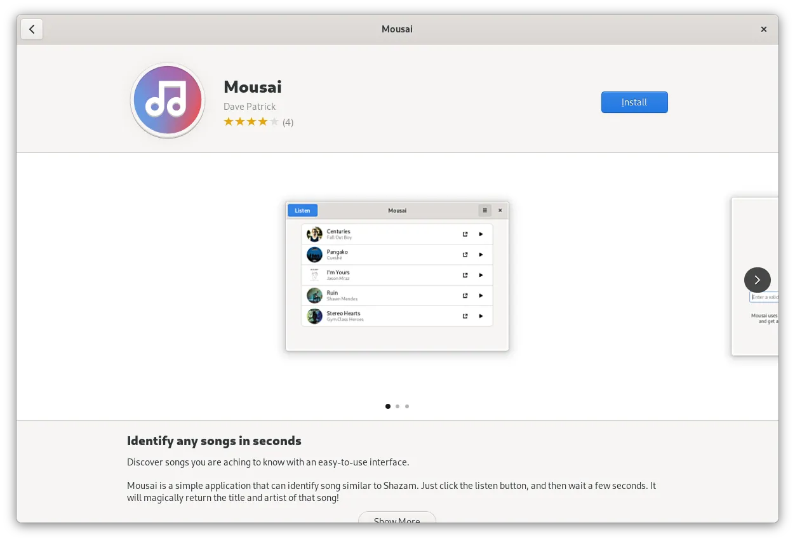795x541 pixels.
Task: Click the blue Listen button in the preview
Action: point(302,210)
